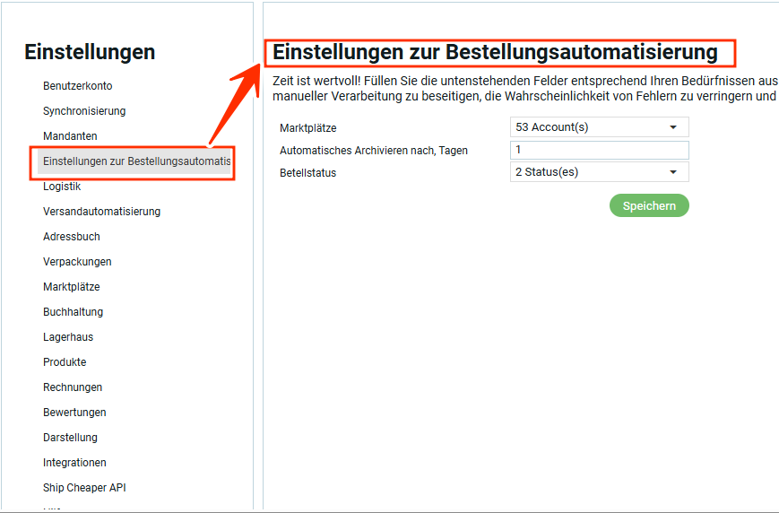Navigate to the Logistik settings
The image size is (779, 513).
(x=62, y=187)
